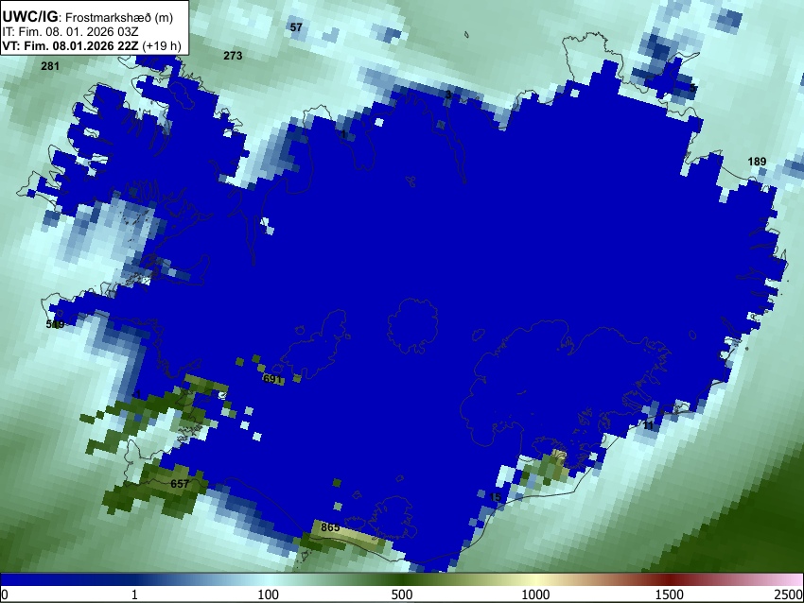Click the map value label 865
The height and width of the screenshot is (603, 804).
point(330,526)
